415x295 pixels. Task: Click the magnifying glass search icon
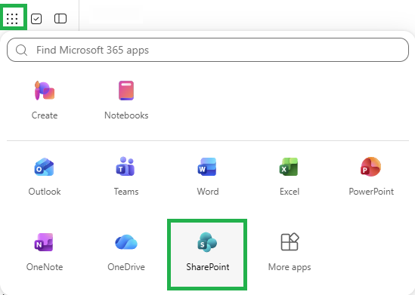tap(21, 50)
